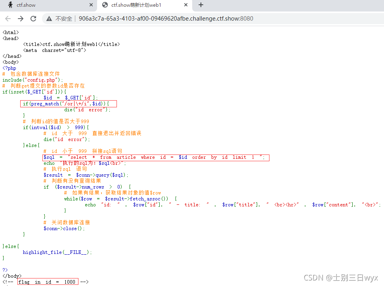
Task: Click the if(isset($_GET['id'])) line
Action: tap(34, 92)
